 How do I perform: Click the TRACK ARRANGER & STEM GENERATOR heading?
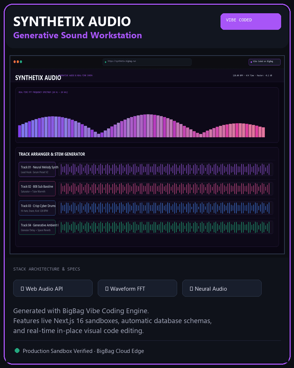[x=52, y=154]
